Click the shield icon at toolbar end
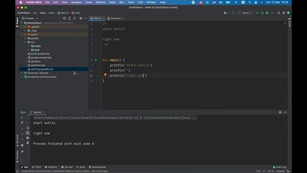This screenshot has height=173, width=307. [x=288, y=13]
